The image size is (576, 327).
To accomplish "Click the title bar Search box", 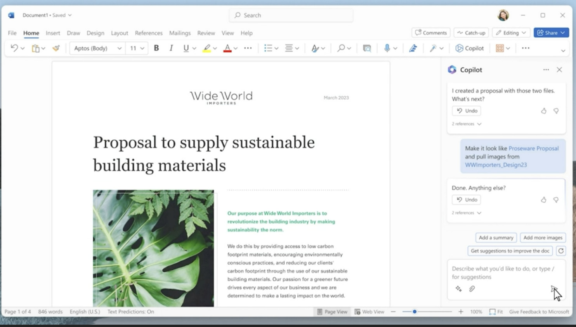I will [x=291, y=15].
